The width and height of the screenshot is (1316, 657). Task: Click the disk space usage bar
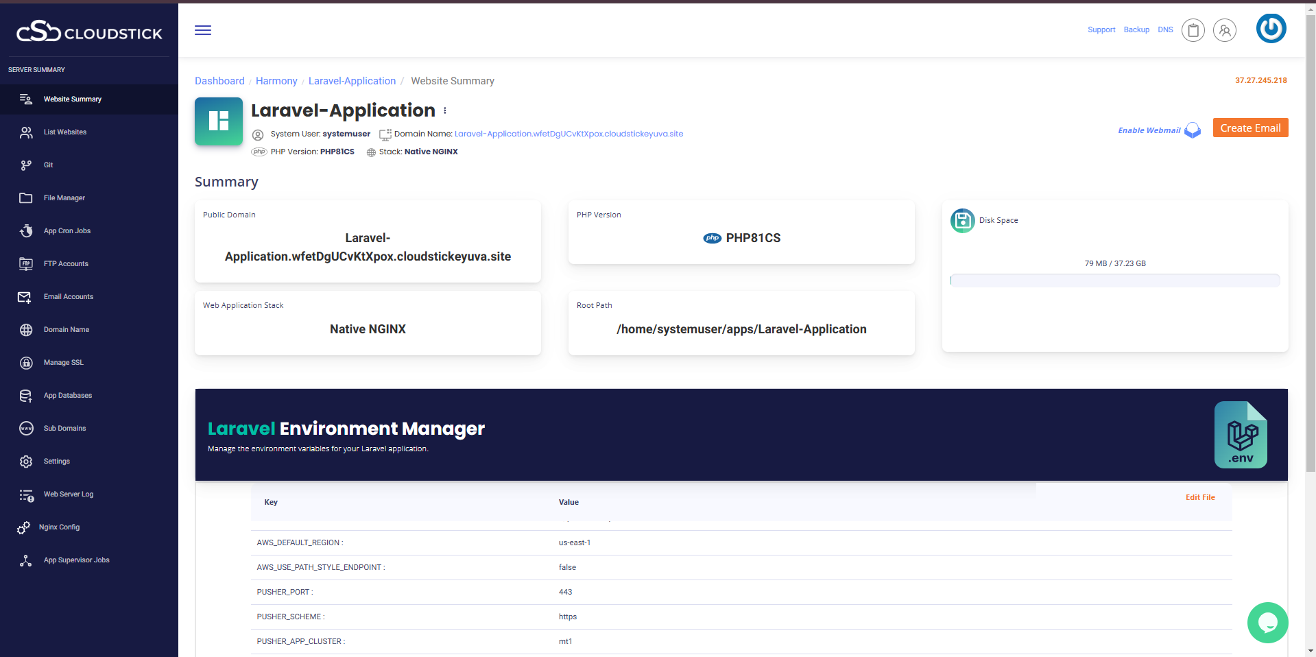click(1114, 280)
